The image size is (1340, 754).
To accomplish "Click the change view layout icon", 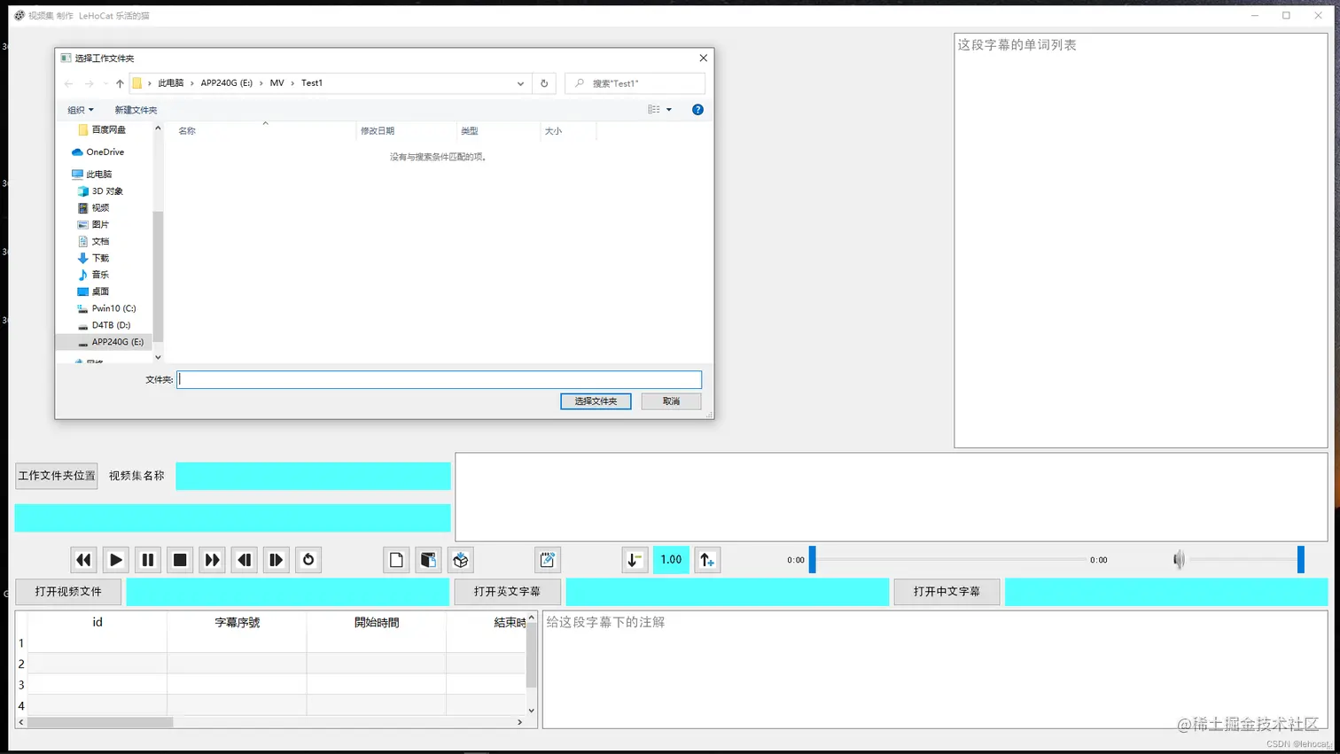I will (654, 110).
